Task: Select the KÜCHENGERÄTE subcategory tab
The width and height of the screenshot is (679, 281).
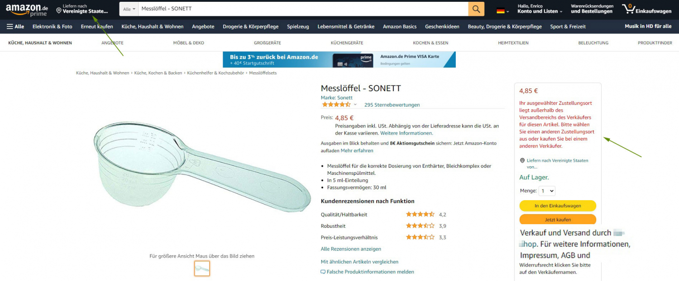Action: 345,43
